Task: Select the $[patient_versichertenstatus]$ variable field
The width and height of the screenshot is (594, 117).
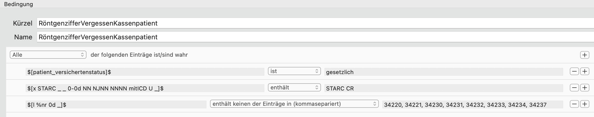Action: (145, 72)
